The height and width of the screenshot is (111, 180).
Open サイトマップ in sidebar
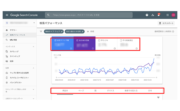(x=20, y=56)
